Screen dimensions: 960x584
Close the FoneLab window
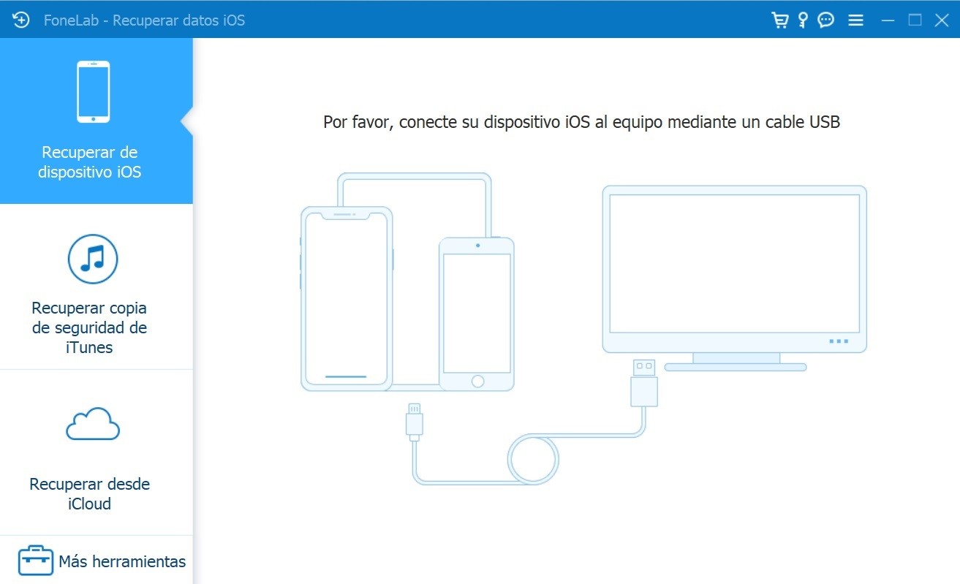pos(942,20)
